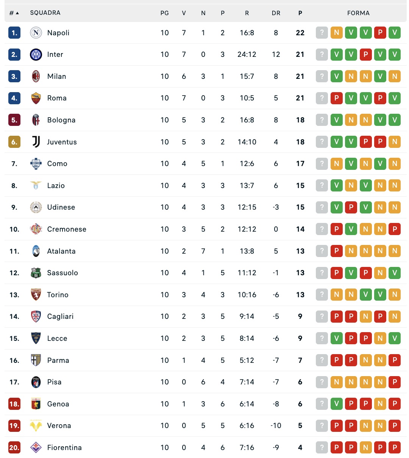Screen dimensions: 409x458
Task: Click the Atalanta club crest icon
Action: [x=36, y=251]
